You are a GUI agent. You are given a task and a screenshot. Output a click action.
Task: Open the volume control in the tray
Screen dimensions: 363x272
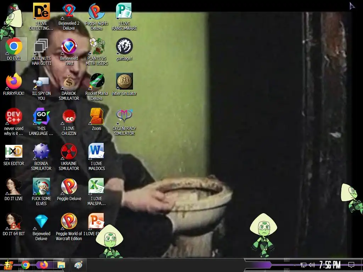pyautogui.click(x=312, y=265)
